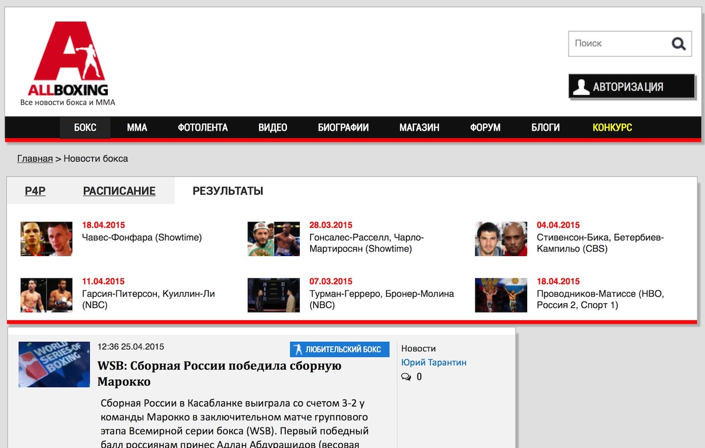This screenshot has height=448, width=705.
Task: Click author link Юрий Тарантин
Action: [433, 362]
